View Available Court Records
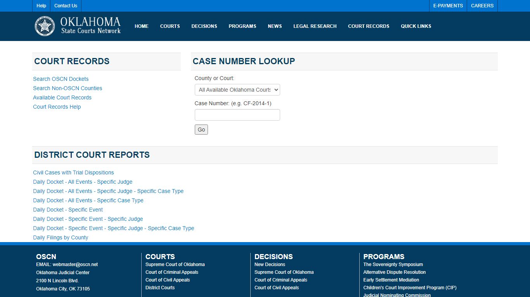 coord(62,97)
